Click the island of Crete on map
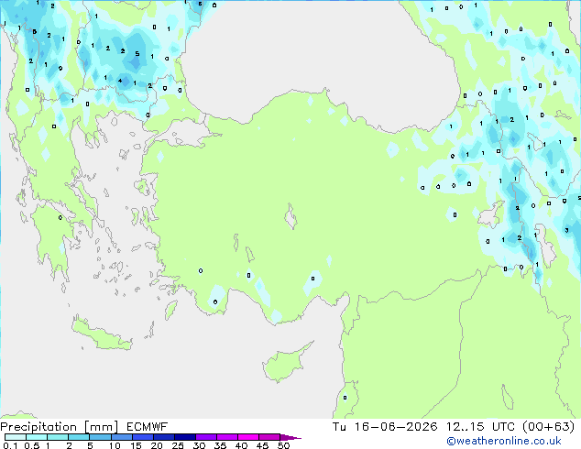 coord(101,334)
